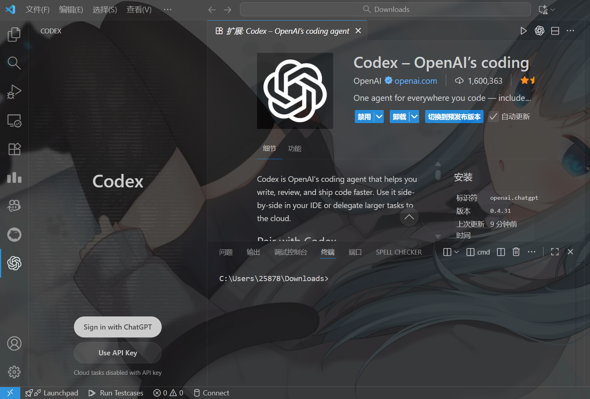Click the trash icon to kill the terminal
The width and height of the screenshot is (590, 399).
516,251
